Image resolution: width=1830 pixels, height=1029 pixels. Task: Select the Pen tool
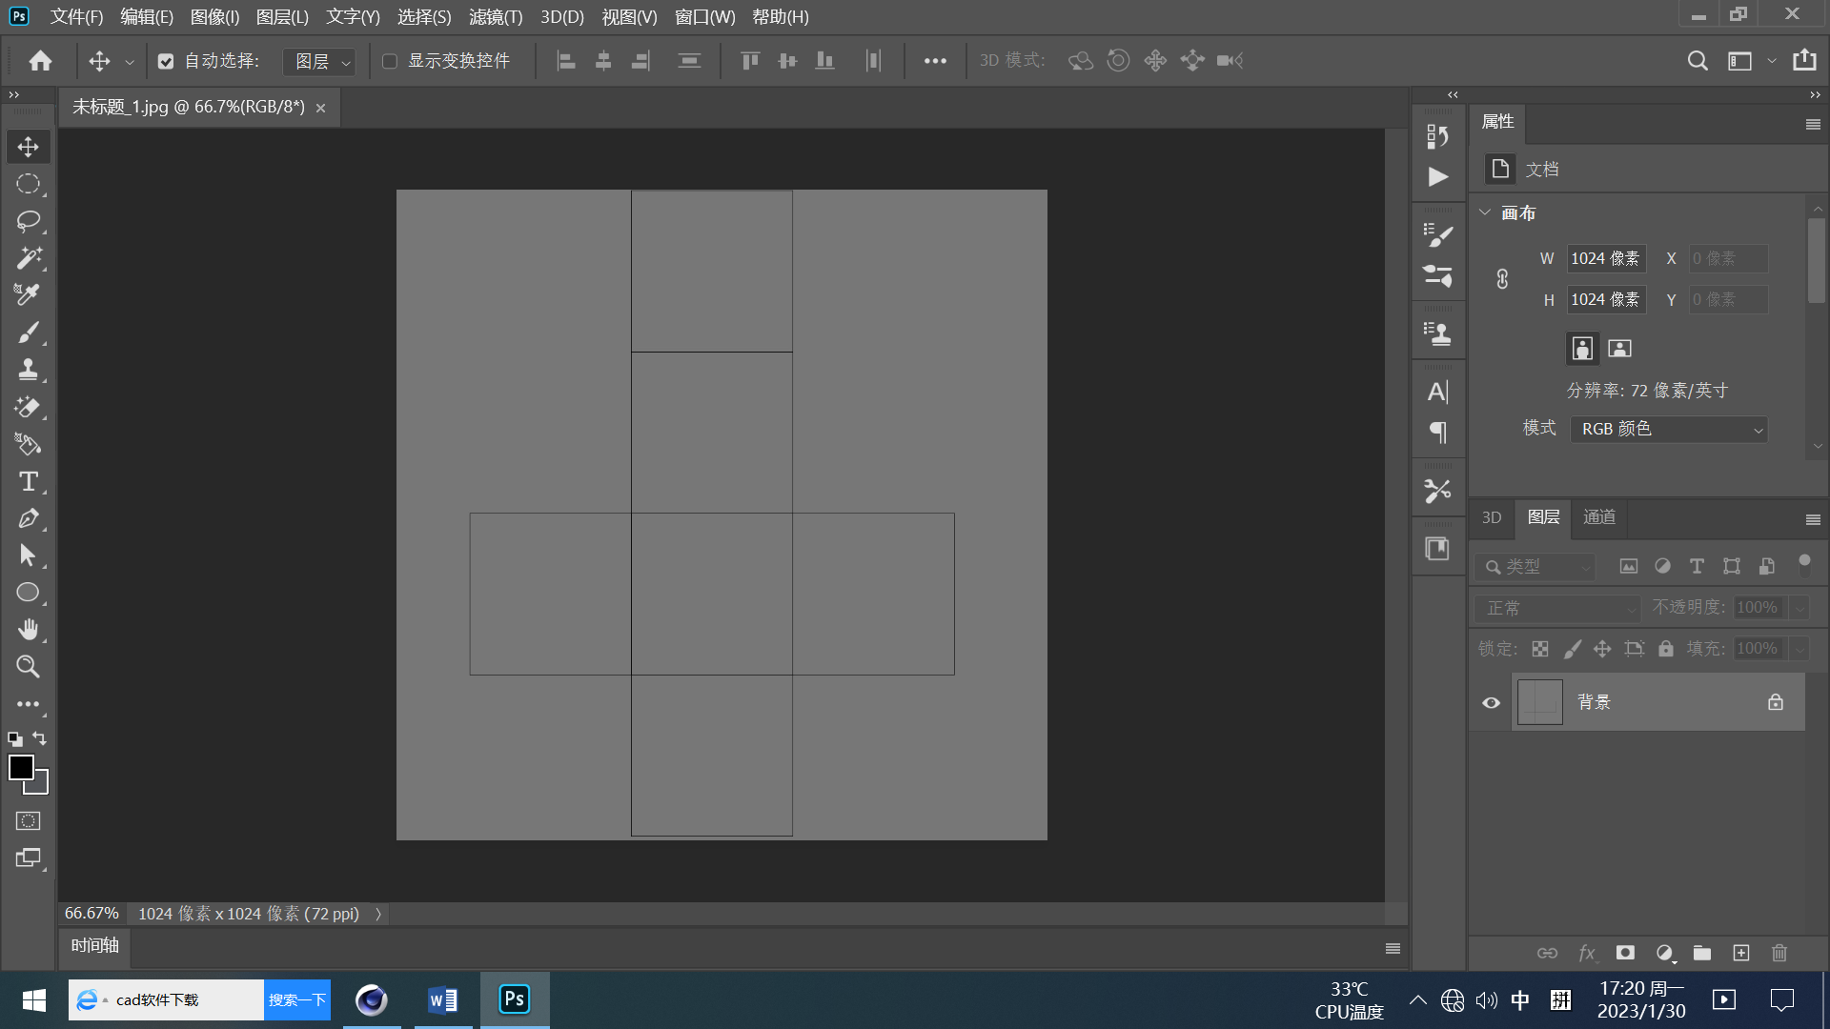[x=28, y=518]
